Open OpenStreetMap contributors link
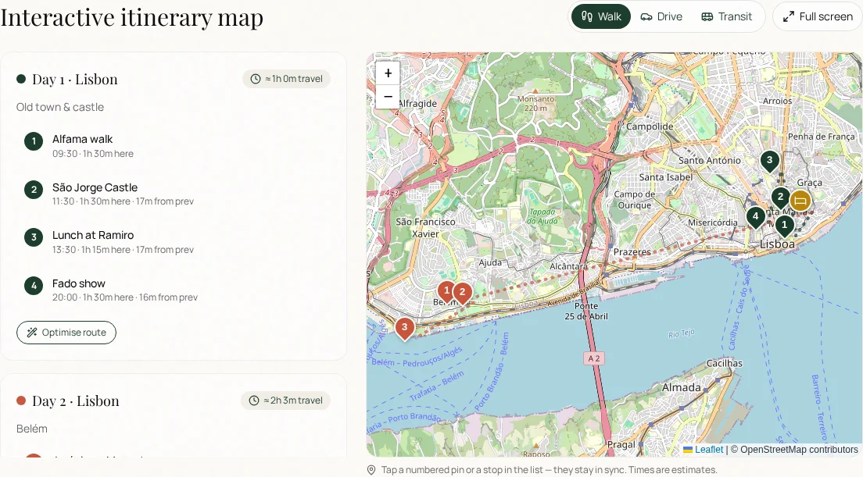This screenshot has height=477, width=863. tap(799, 450)
